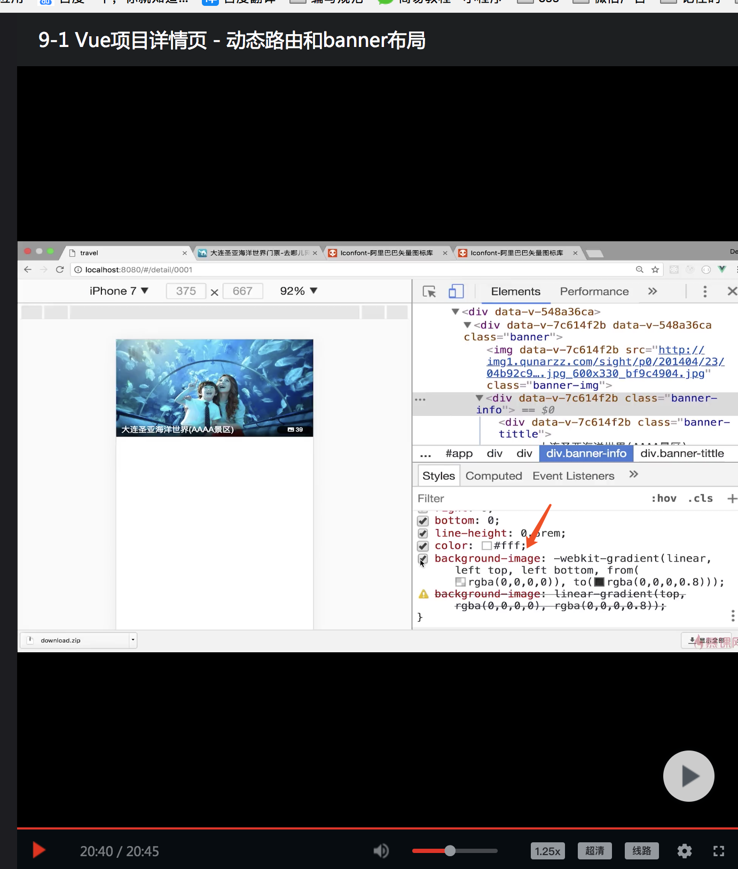Open the 超清 quality selector

point(595,851)
